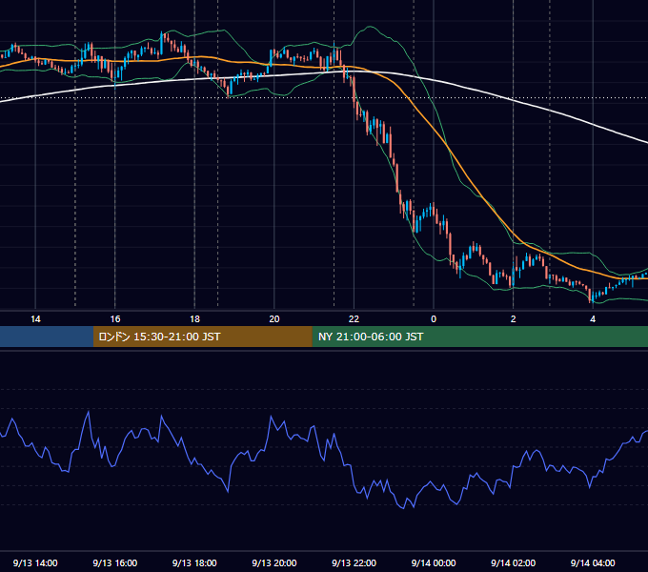Click the hour label 2 on the price chart axis
Image resolution: width=648 pixels, height=572 pixels.
point(514,319)
